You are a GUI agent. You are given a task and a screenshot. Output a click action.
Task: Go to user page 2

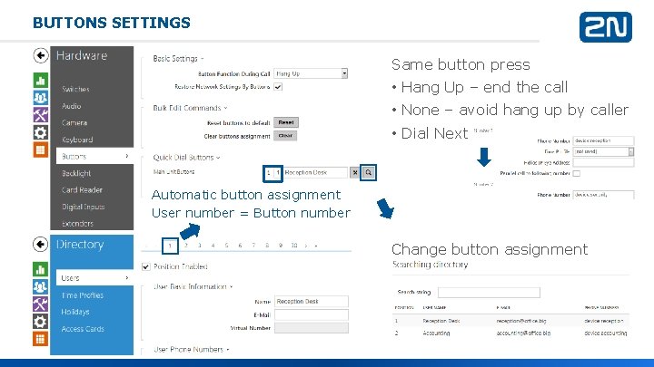coord(186,246)
